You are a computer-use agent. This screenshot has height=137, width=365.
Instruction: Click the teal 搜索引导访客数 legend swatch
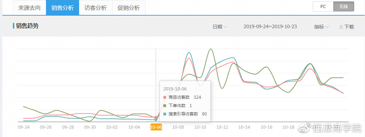[165, 114]
